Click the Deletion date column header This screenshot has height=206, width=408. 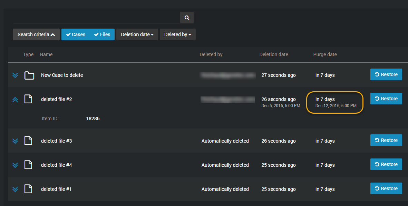tap(274, 54)
